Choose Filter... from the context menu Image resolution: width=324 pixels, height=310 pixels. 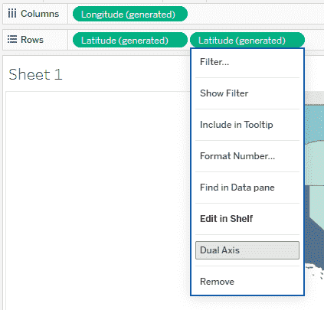click(x=247, y=62)
